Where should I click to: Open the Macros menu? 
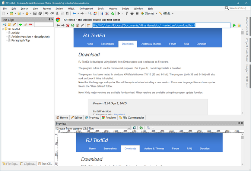tap(113, 9)
